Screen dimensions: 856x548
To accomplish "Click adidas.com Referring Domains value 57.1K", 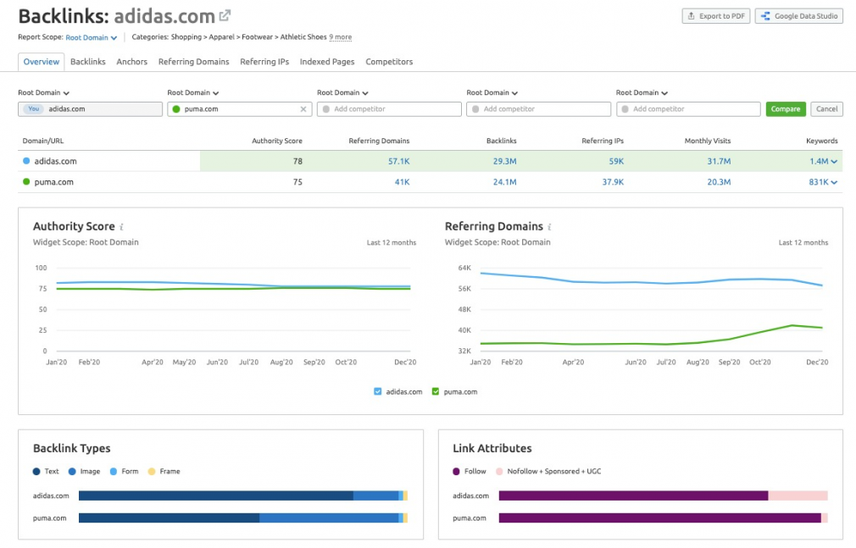I will click(x=398, y=162).
